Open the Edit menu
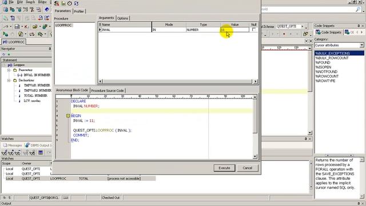Viewport: 366px width, 206px height. point(20,2)
